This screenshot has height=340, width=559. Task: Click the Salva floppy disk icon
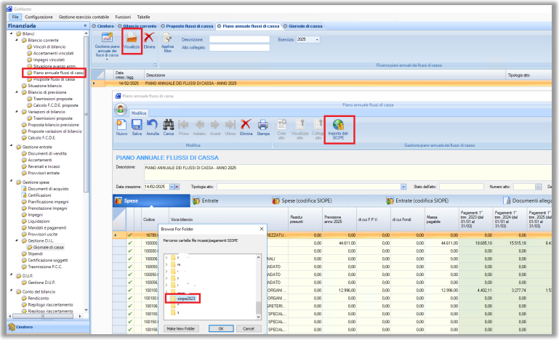[137, 129]
